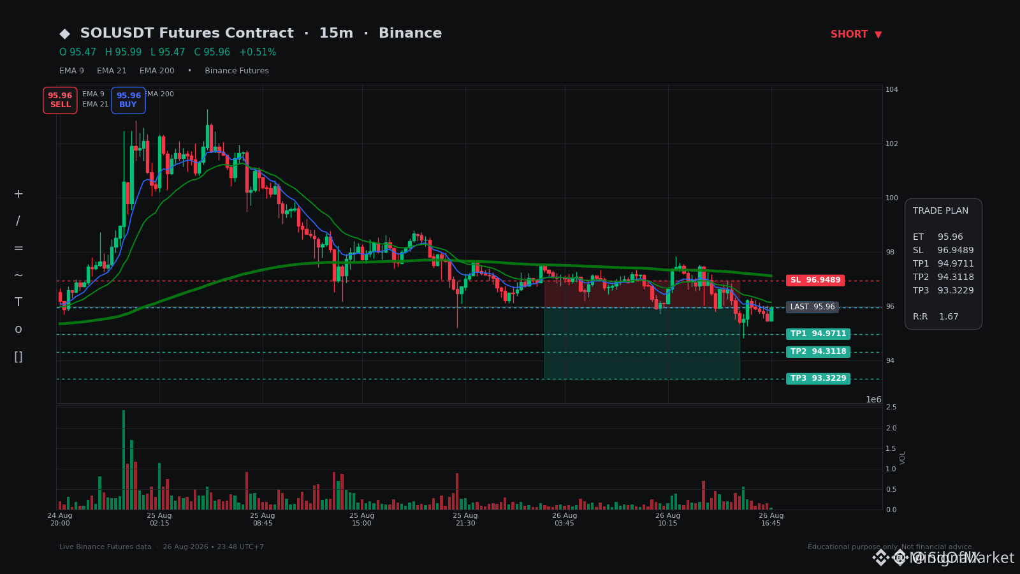Click the 26 Aug 16:45 time label
1020x574 pixels.
pyautogui.click(x=771, y=519)
